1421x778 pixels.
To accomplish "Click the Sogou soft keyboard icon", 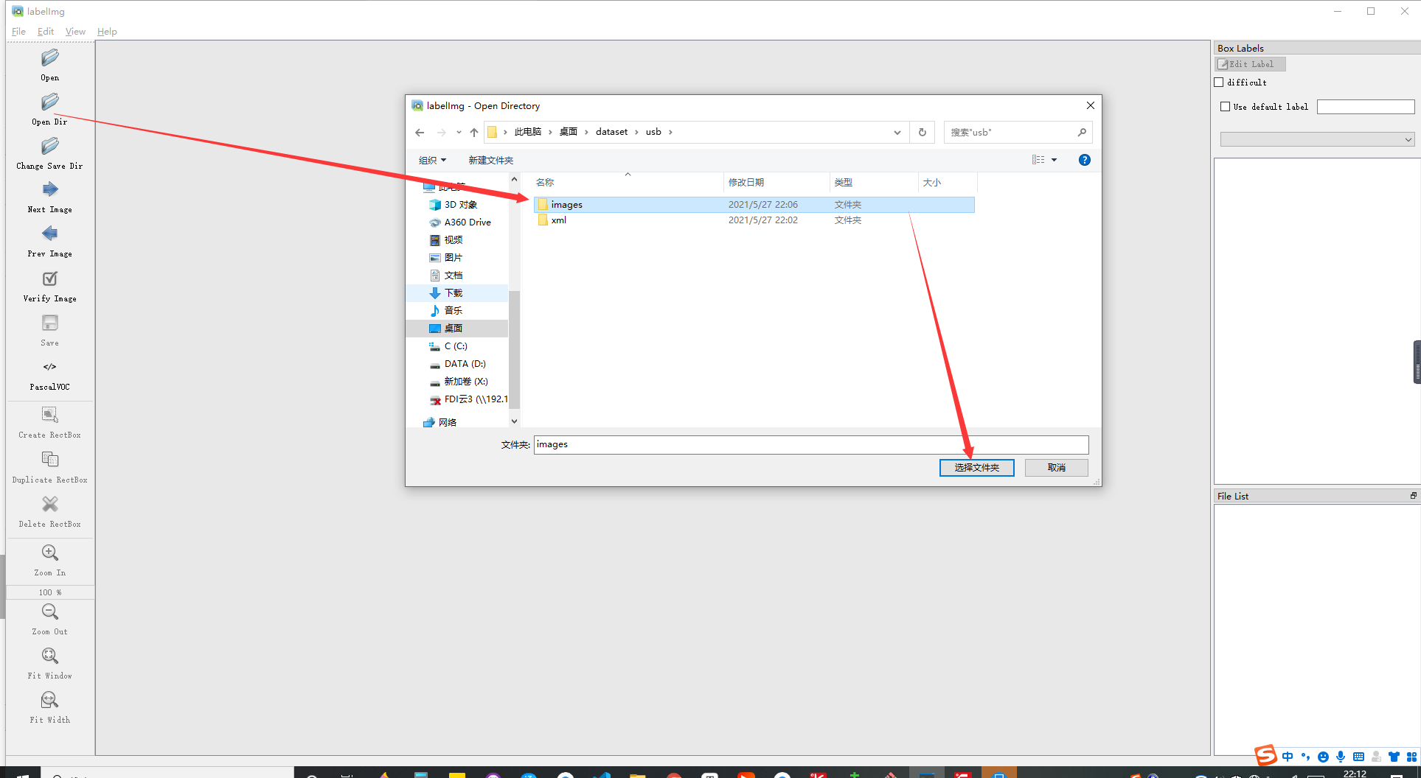I will tap(1358, 757).
